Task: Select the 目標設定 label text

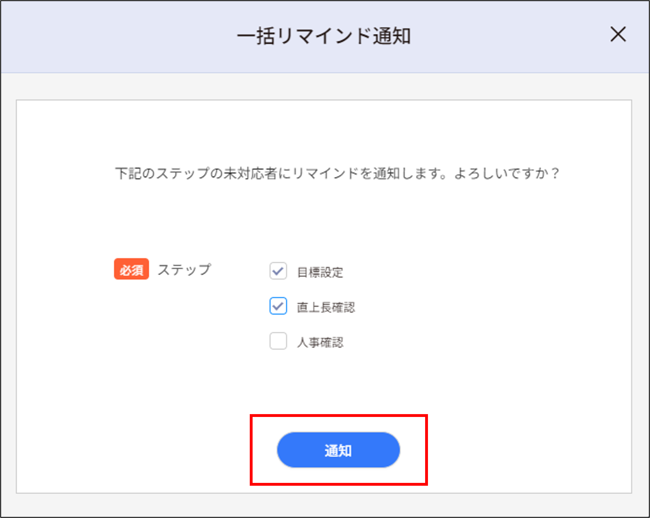Action: tap(320, 271)
